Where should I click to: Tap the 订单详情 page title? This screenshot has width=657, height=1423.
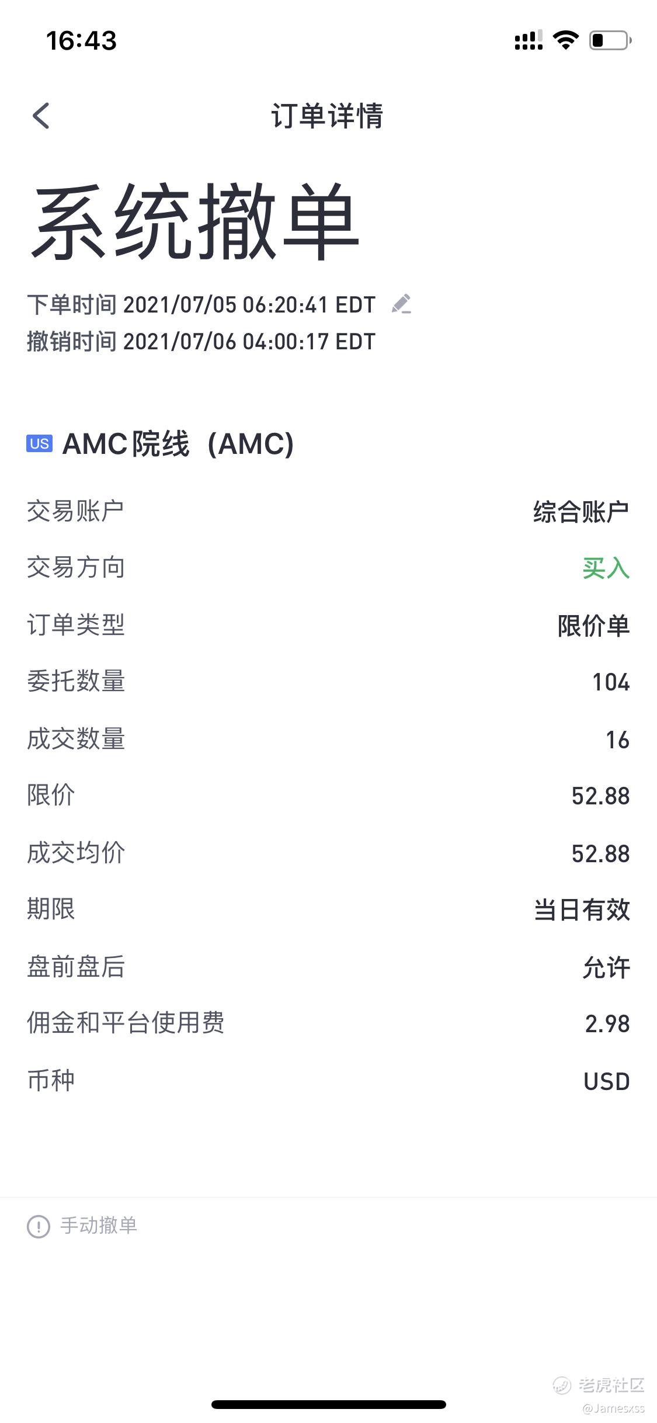click(x=328, y=116)
